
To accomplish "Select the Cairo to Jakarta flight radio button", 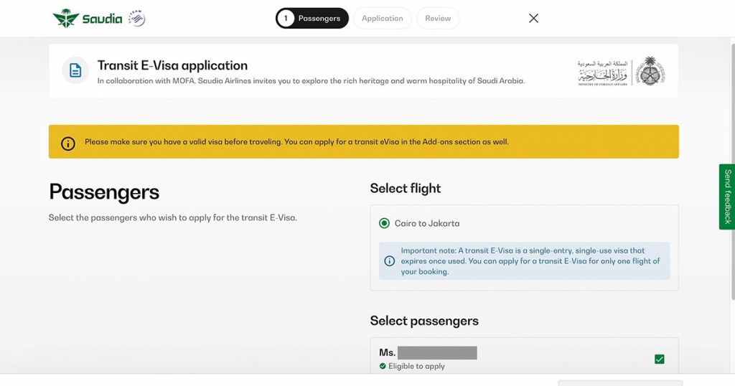I will (x=385, y=223).
